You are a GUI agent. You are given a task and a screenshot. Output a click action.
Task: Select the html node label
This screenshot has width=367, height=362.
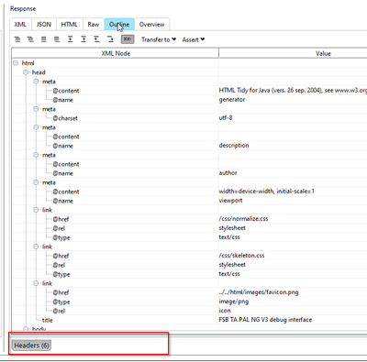pyautogui.click(x=28, y=63)
